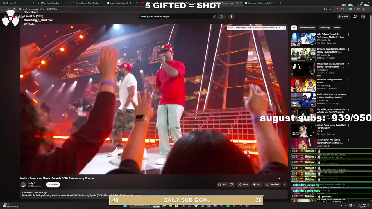Download the video
This screenshot has width=372, height=209.
coord(272,185)
